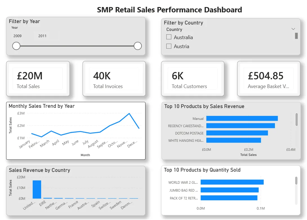This screenshot has height=220, width=307.
Task: Click the WHITE HANGING HEA... revenue bar
Action: [x=234, y=140]
